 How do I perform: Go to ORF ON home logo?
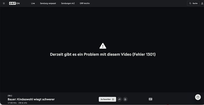coord(14,3)
